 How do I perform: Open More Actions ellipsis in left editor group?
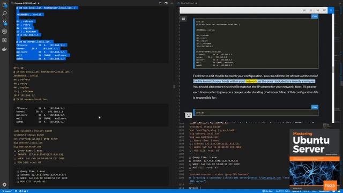pyautogui.click(x=172, y=3)
